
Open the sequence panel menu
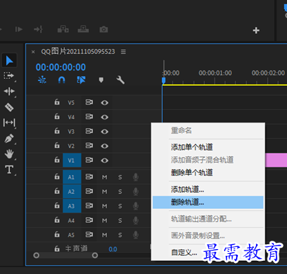[x=123, y=52]
